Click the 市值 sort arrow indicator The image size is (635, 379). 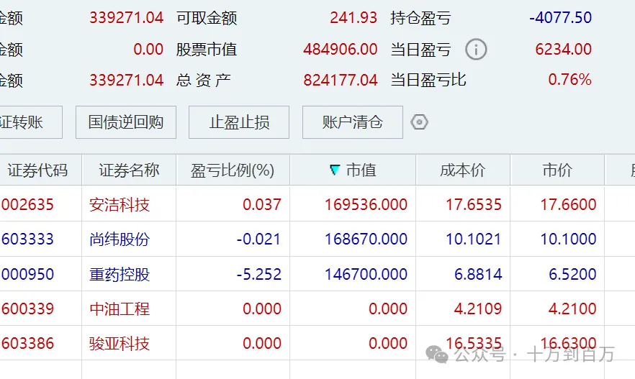click(x=335, y=170)
